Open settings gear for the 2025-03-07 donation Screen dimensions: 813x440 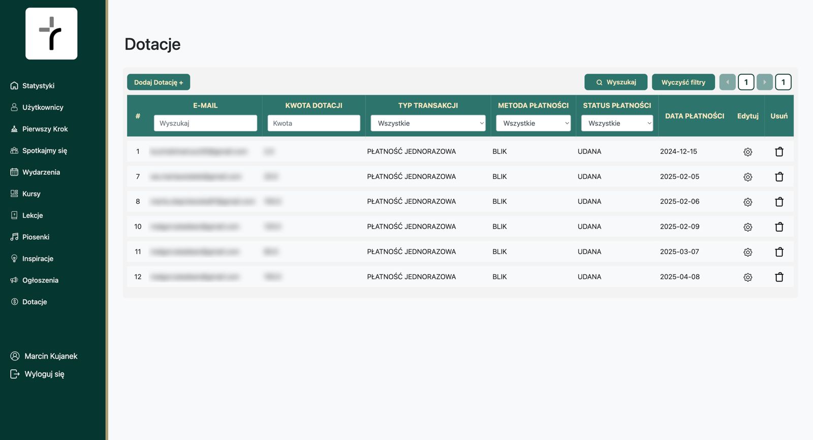(747, 252)
